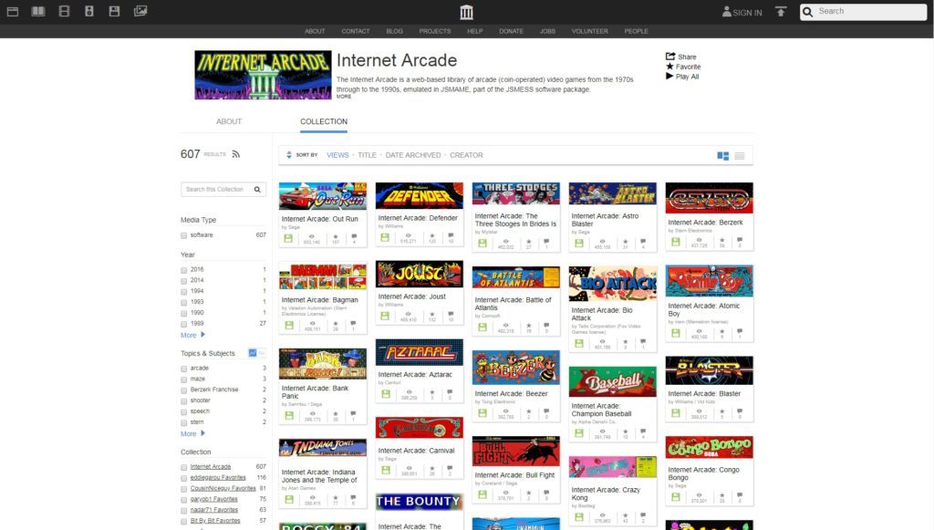This screenshot has height=530, width=934.
Task: Toggle the Sort By direction arrows
Action: [289, 155]
